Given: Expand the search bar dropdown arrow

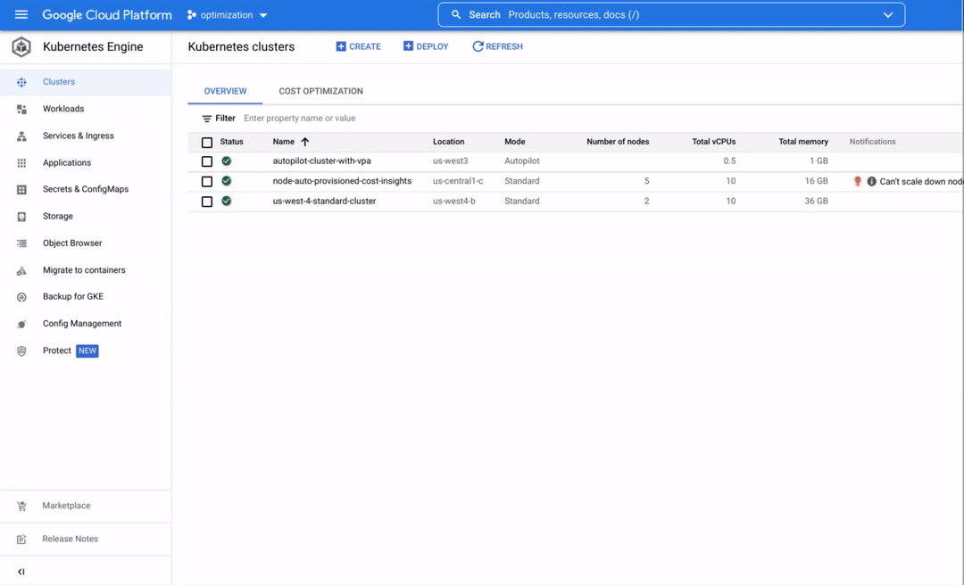Looking at the screenshot, I should pyautogui.click(x=887, y=15).
